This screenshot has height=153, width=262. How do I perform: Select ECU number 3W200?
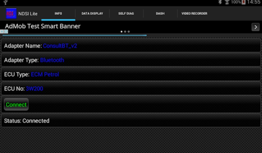[35, 88]
